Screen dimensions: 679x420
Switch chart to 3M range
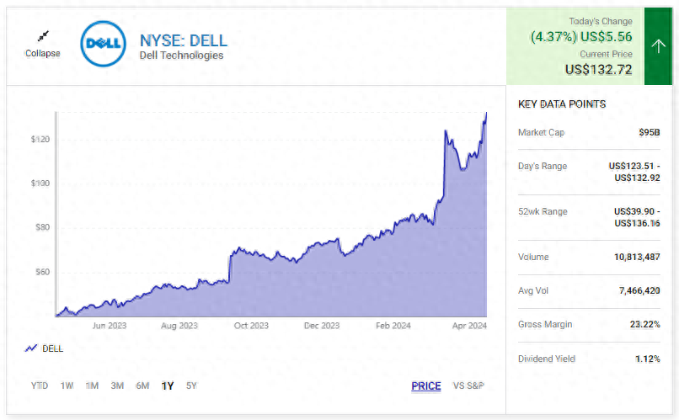click(117, 385)
